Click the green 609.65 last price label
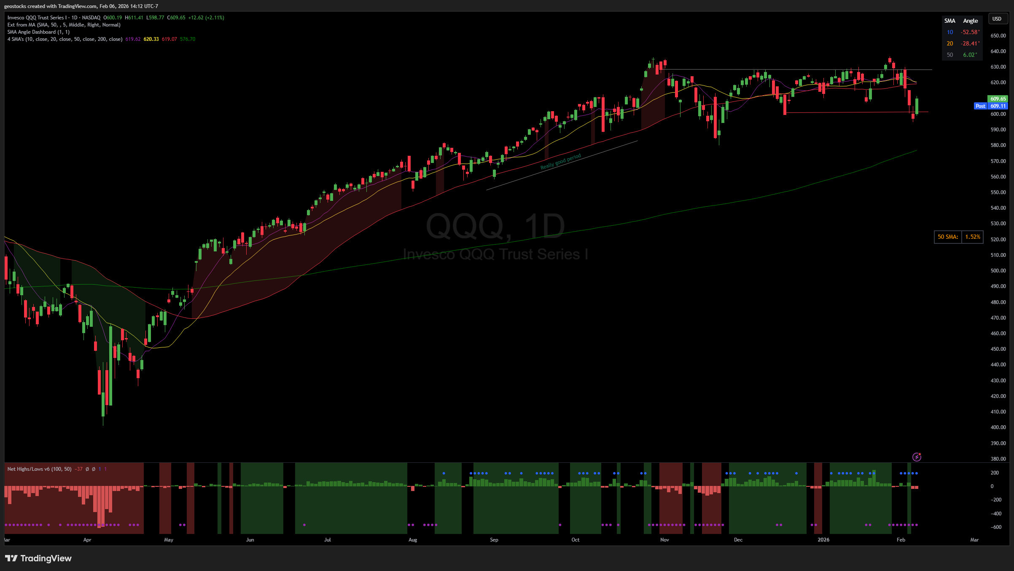 998,99
